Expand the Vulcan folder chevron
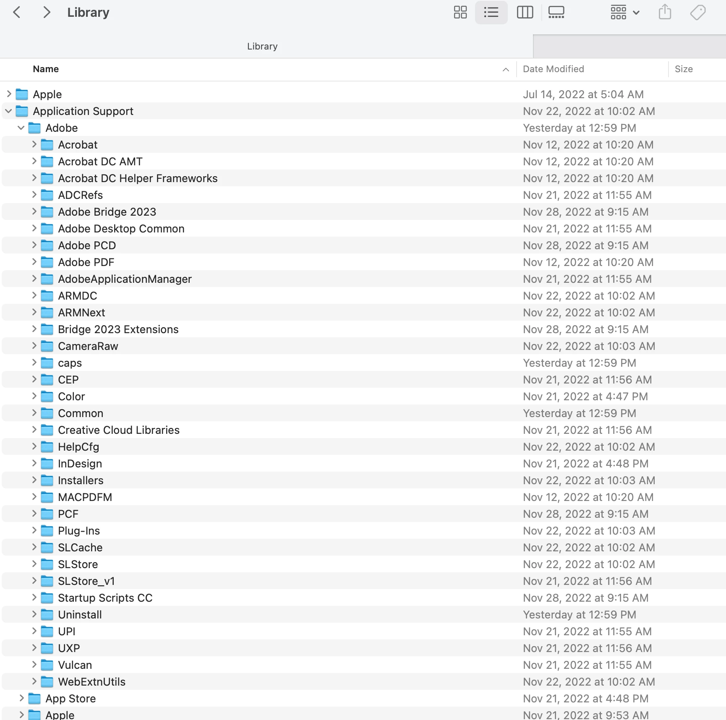The height and width of the screenshot is (720, 726). 34,665
